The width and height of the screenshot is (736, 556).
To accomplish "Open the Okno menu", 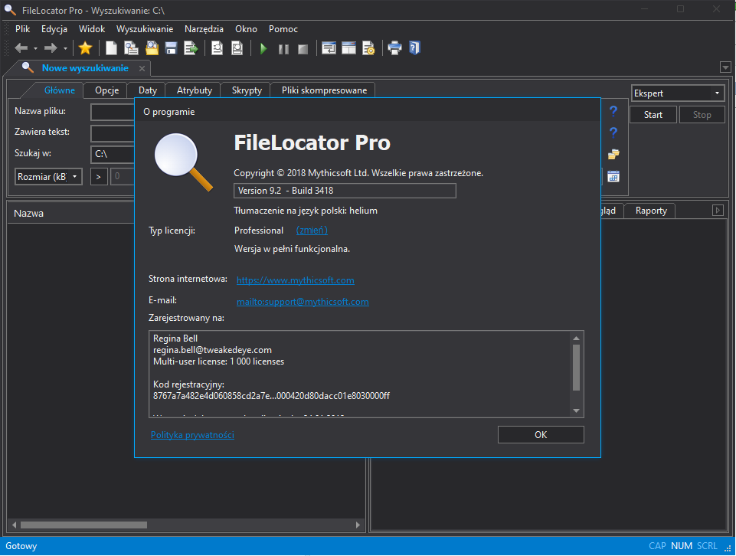I will click(247, 29).
